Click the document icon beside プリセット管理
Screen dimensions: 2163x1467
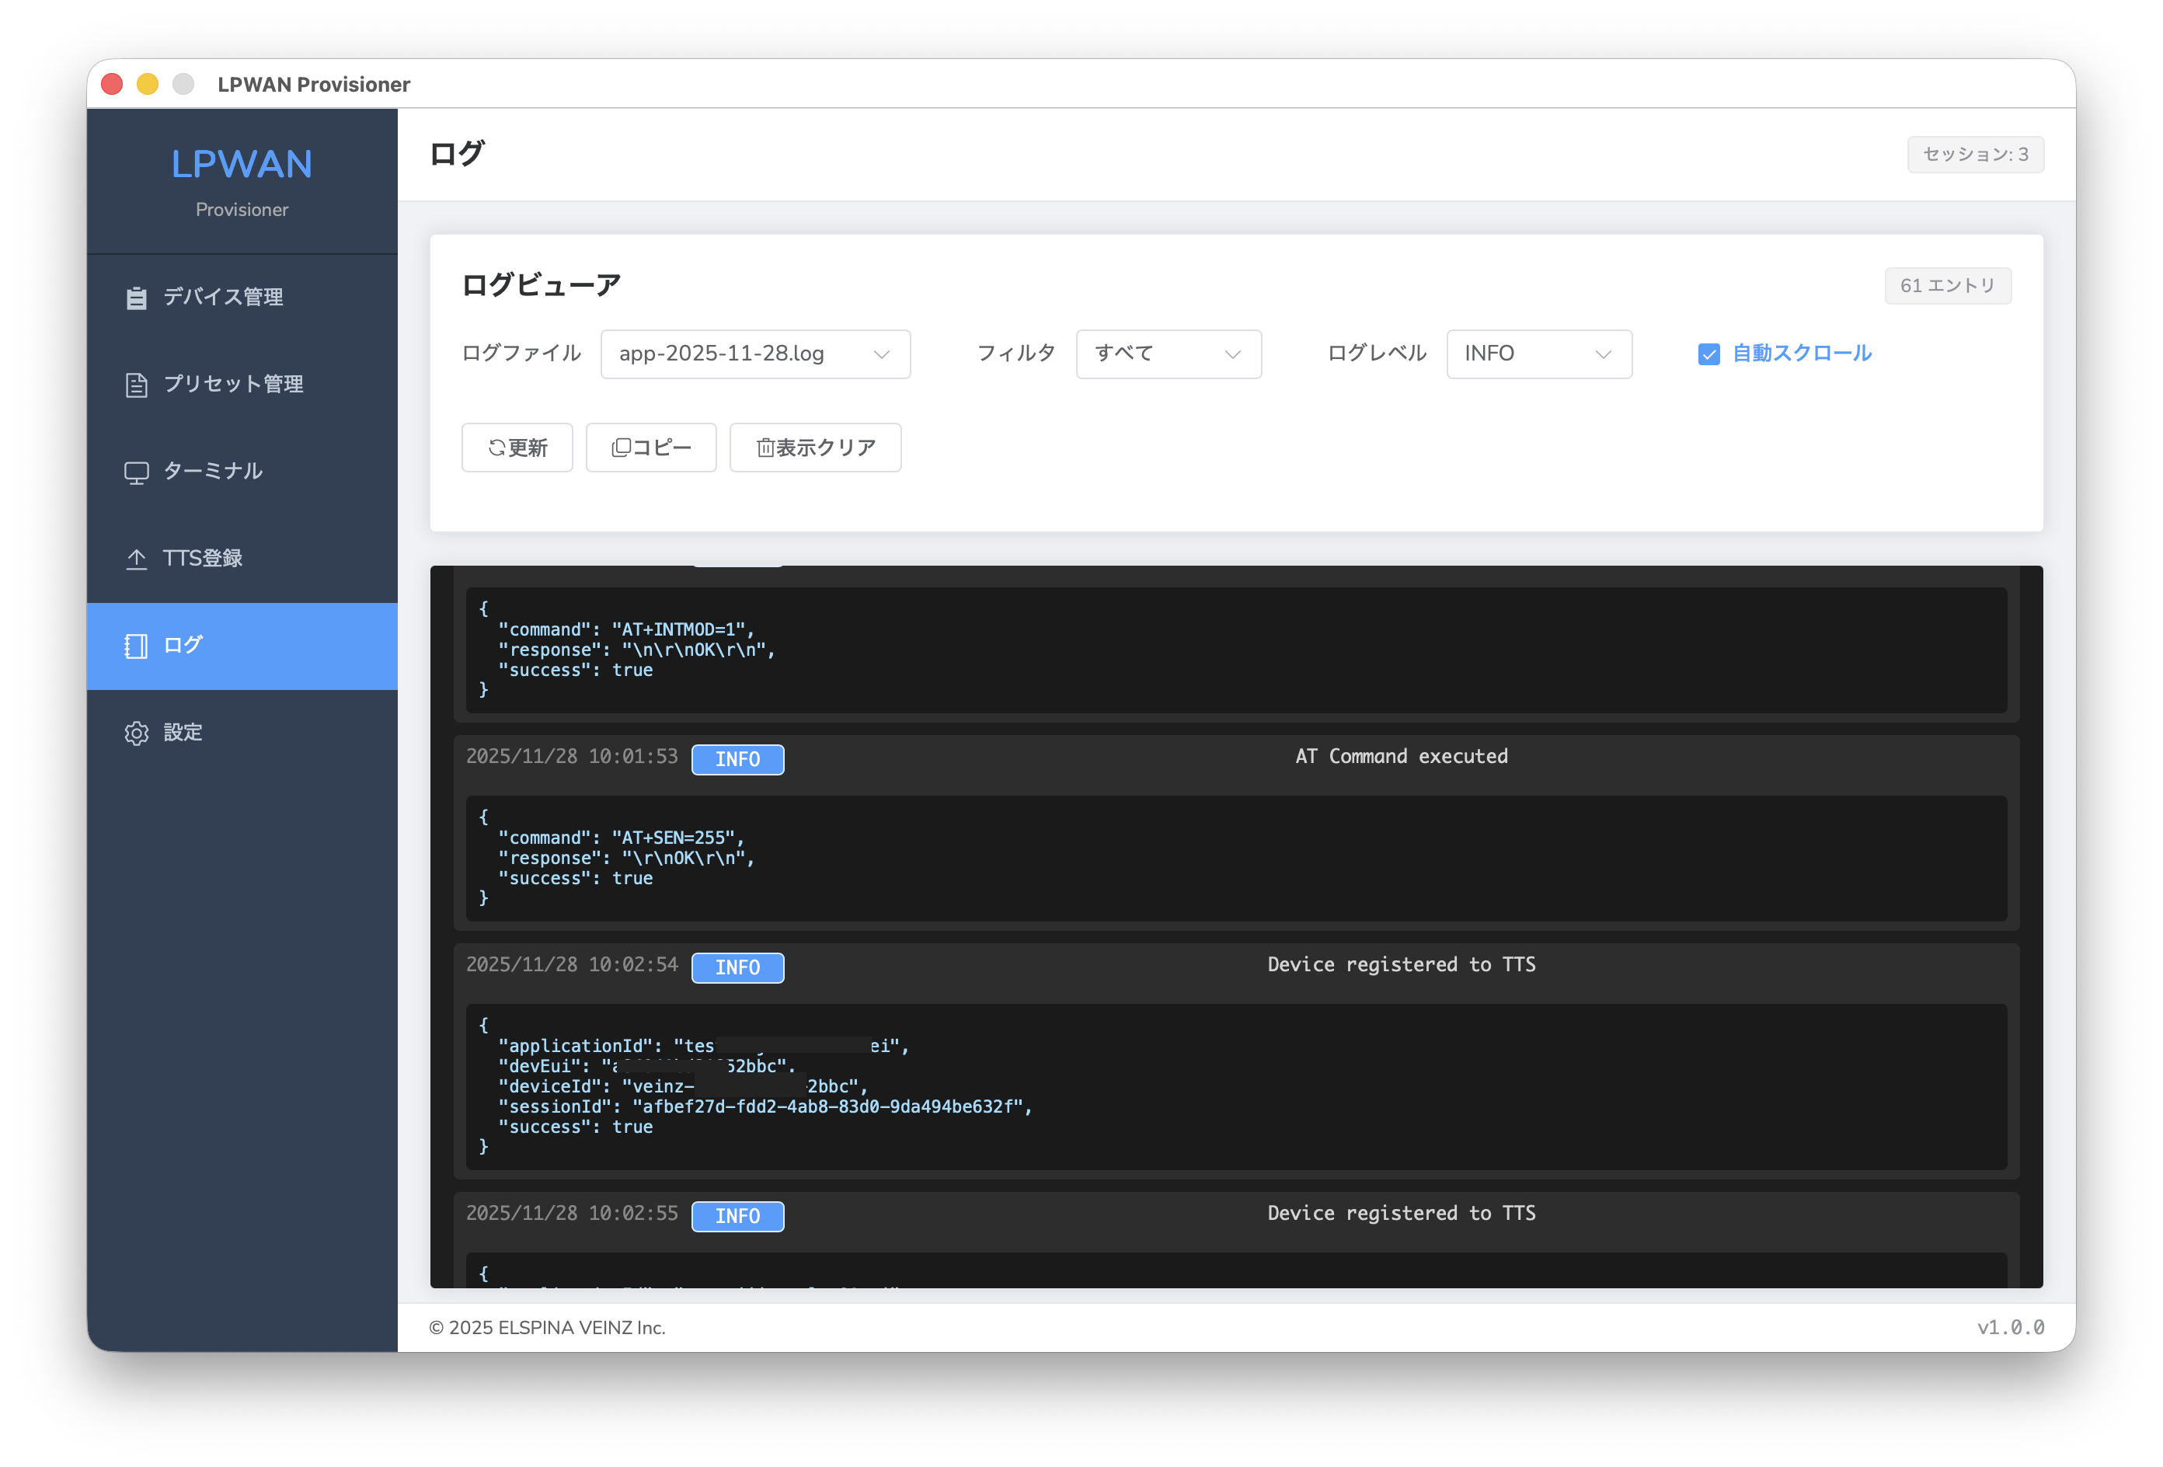136,385
